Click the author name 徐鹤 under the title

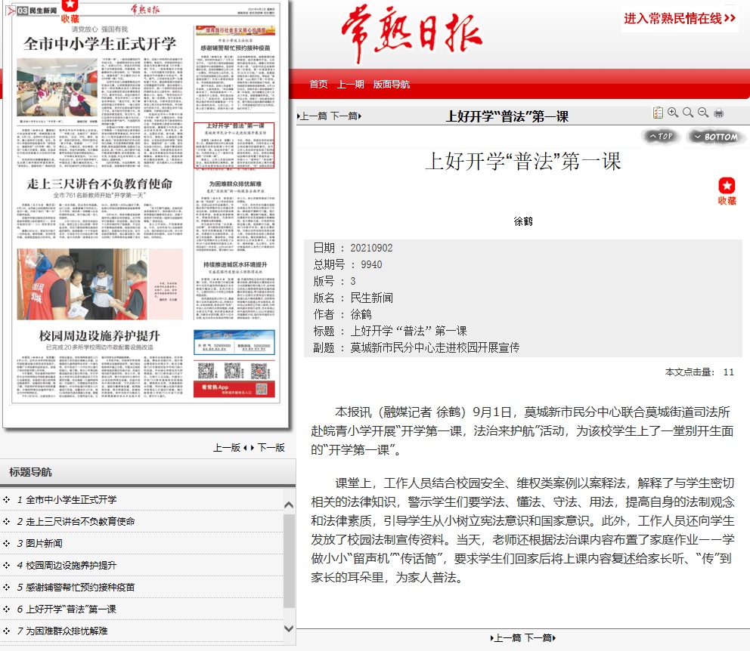click(x=523, y=221)
